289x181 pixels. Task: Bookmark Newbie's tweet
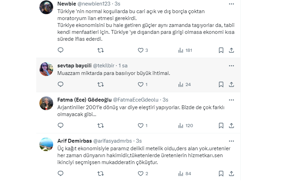click(221, 50)
